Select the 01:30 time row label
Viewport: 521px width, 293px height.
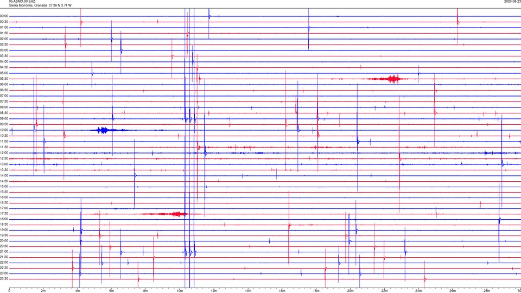4,33
